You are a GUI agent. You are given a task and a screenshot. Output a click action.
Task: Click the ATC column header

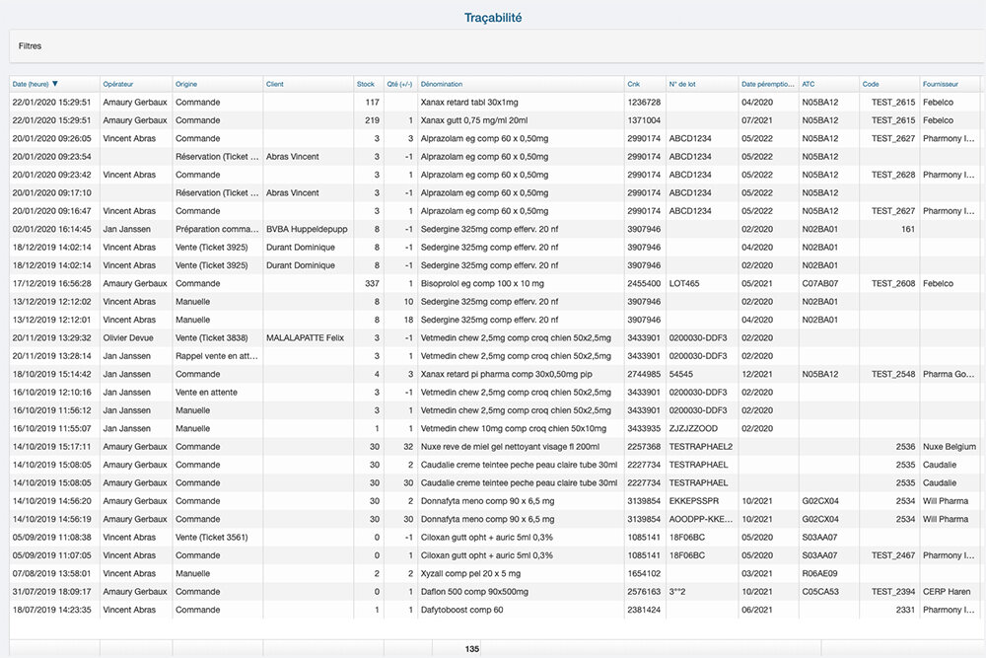point(809,84)
